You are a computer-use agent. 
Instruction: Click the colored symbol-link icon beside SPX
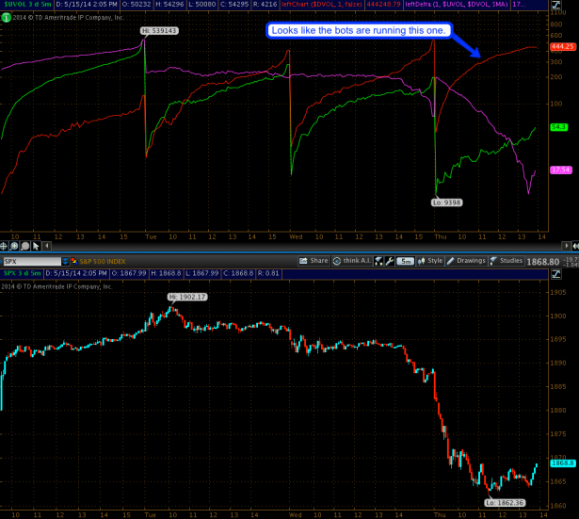click(x=73, y=261)
